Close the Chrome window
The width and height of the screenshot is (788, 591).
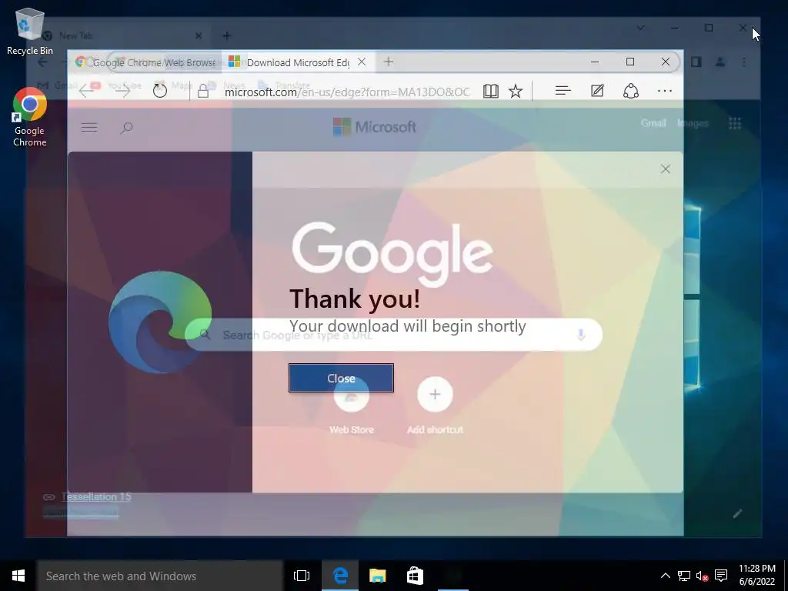click(x=743, y=28)
